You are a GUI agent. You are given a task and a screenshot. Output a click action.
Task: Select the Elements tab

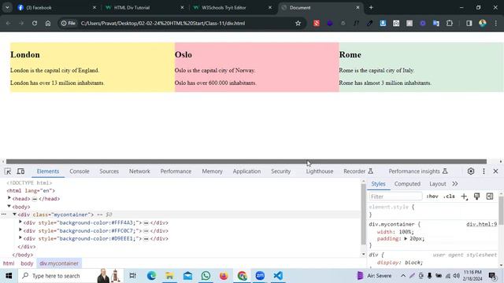pos(48,171)
